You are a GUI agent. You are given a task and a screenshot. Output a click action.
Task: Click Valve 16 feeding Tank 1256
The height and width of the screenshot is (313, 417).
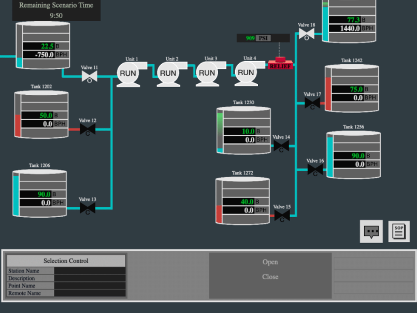click(315, 169)
